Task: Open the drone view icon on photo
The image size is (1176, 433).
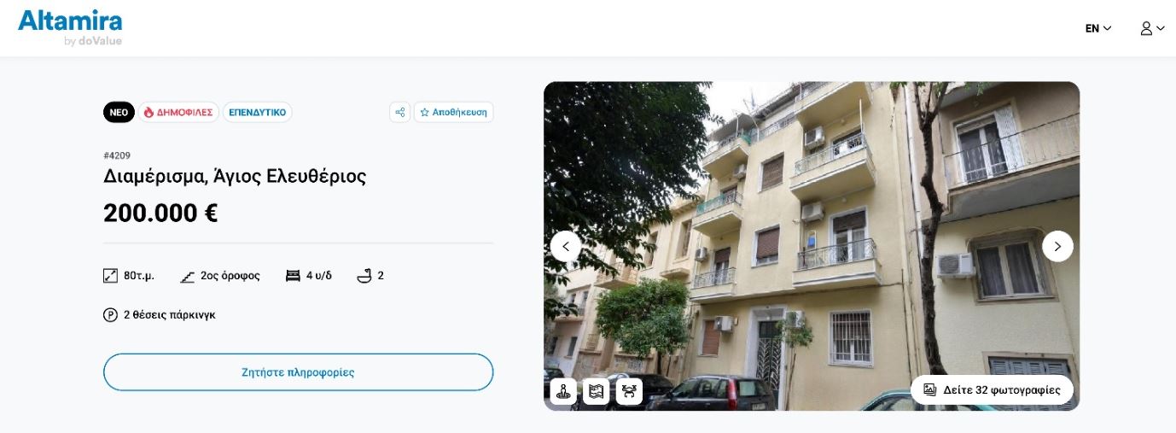Action: (629, 391)
